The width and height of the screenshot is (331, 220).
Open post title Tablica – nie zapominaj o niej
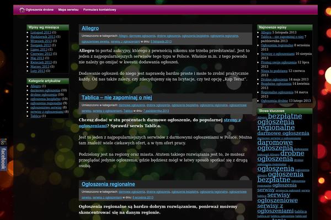(117, 97)
